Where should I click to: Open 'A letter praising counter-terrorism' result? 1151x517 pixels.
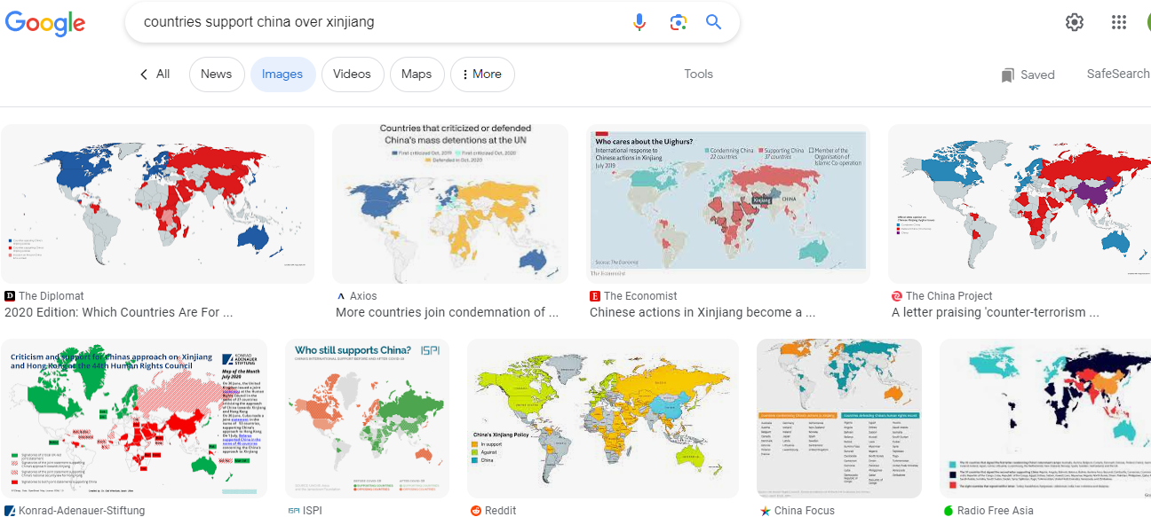click(996, 312)
